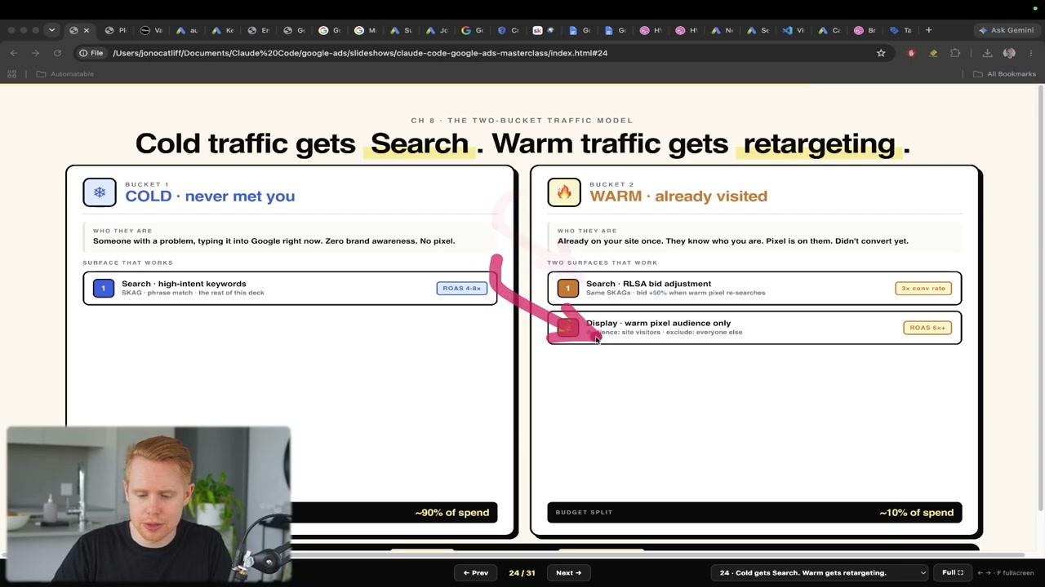Viewport: 1045px width, 587px height.
Task: Switch to the Google Ads 'Ca' tab
Action: click(829, 30)
